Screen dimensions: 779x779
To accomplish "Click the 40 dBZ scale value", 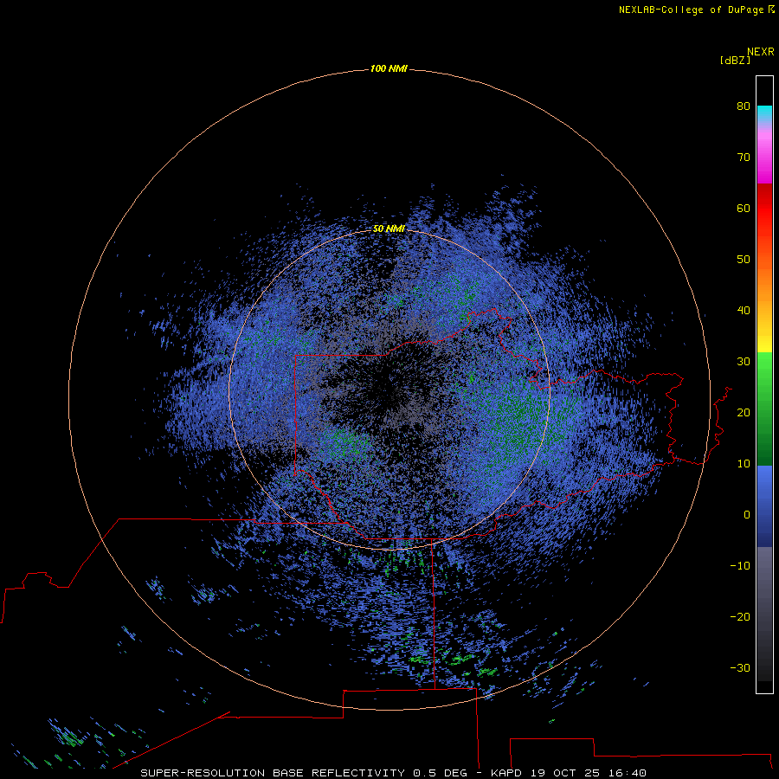I will [744, 310].
